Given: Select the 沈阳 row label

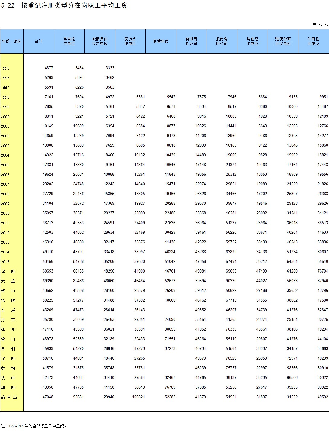Looking at the screenshot, I should pos(8,272).
